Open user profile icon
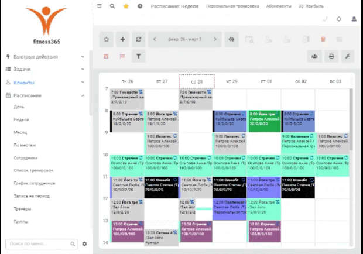The height and width of the screenshot is (254, 363). 354,19
